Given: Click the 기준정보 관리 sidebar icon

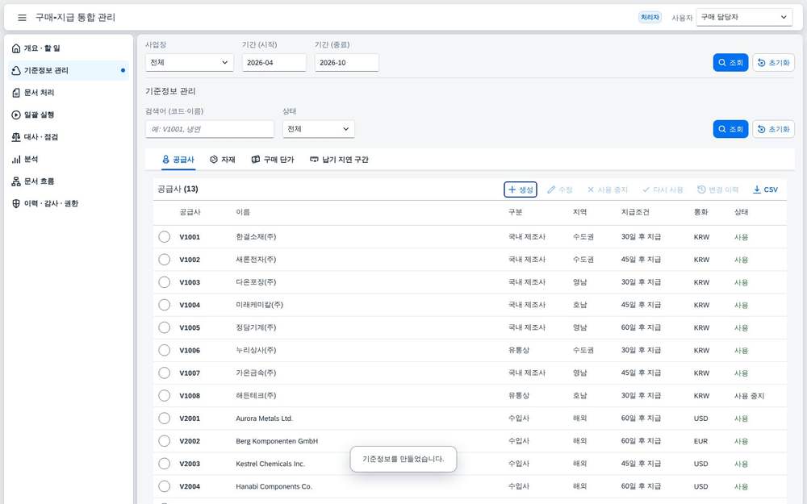Looking at the screenshot, I should [x=16, y=70].
